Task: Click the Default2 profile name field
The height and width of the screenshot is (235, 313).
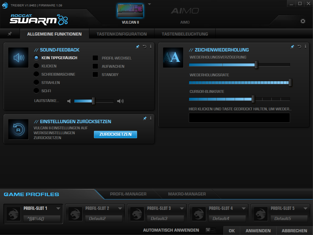Action: click(104, 219)
